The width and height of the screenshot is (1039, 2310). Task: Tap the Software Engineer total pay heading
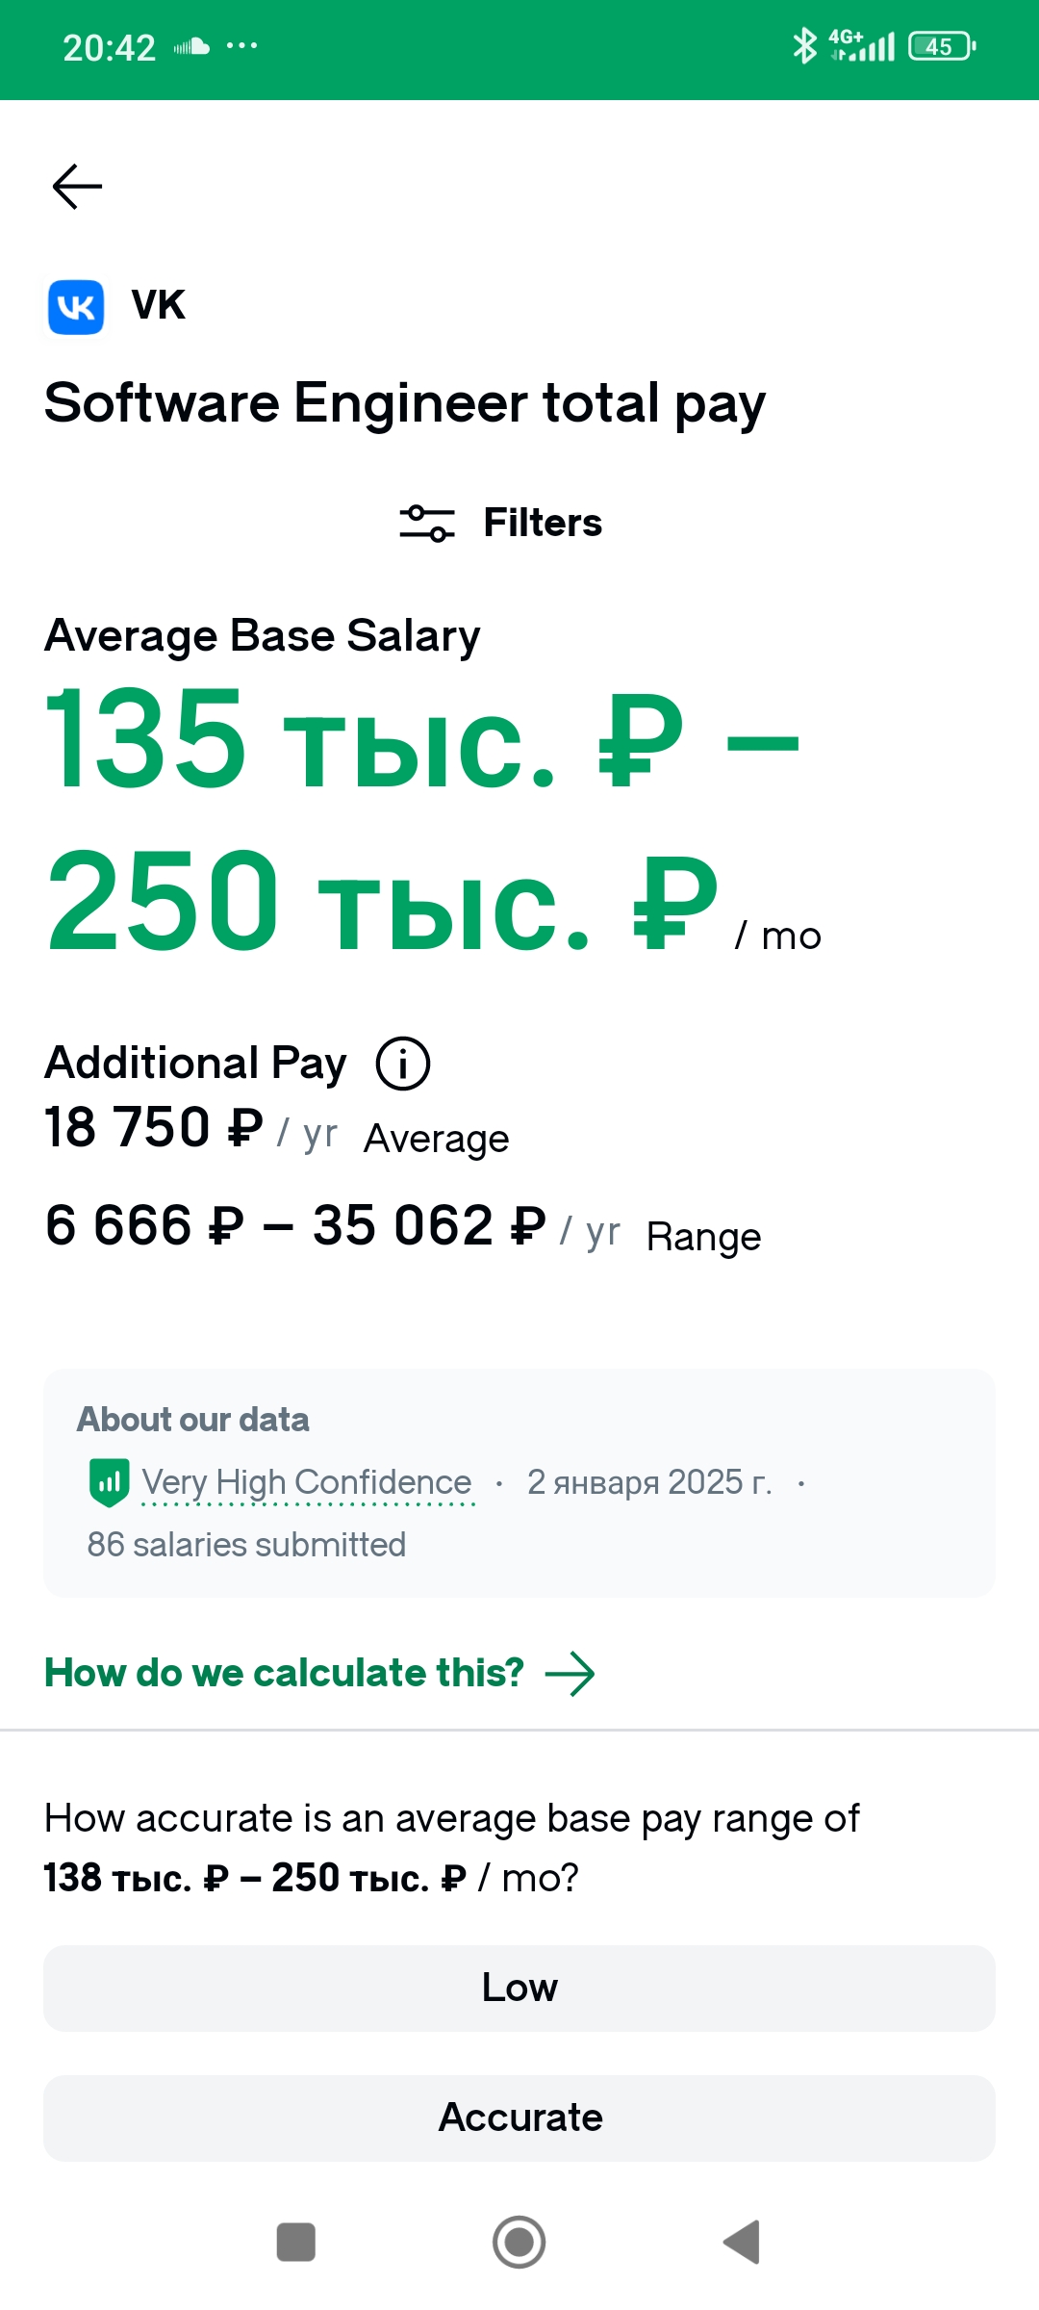pos(405,402)
